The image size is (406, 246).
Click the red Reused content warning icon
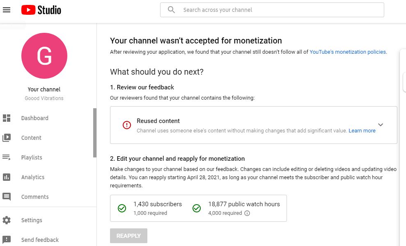(x=127, y=125)
